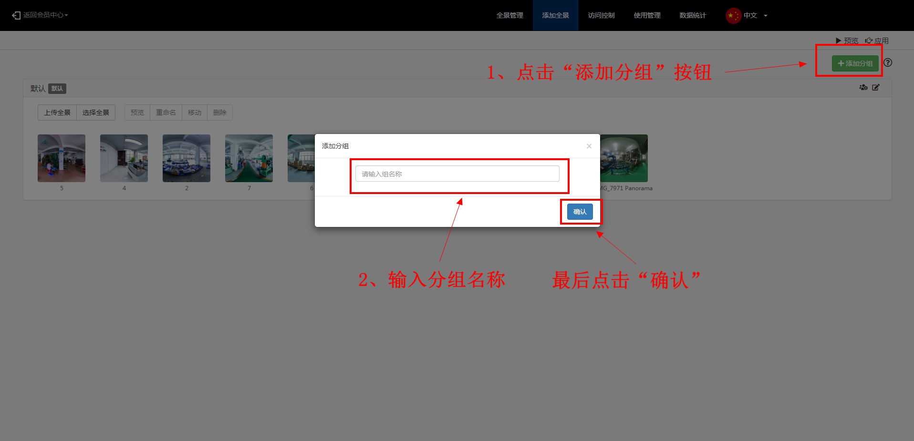This screenshot has height=441, width=914.
Task: Open group user settings icon
Action: (863, 87)
